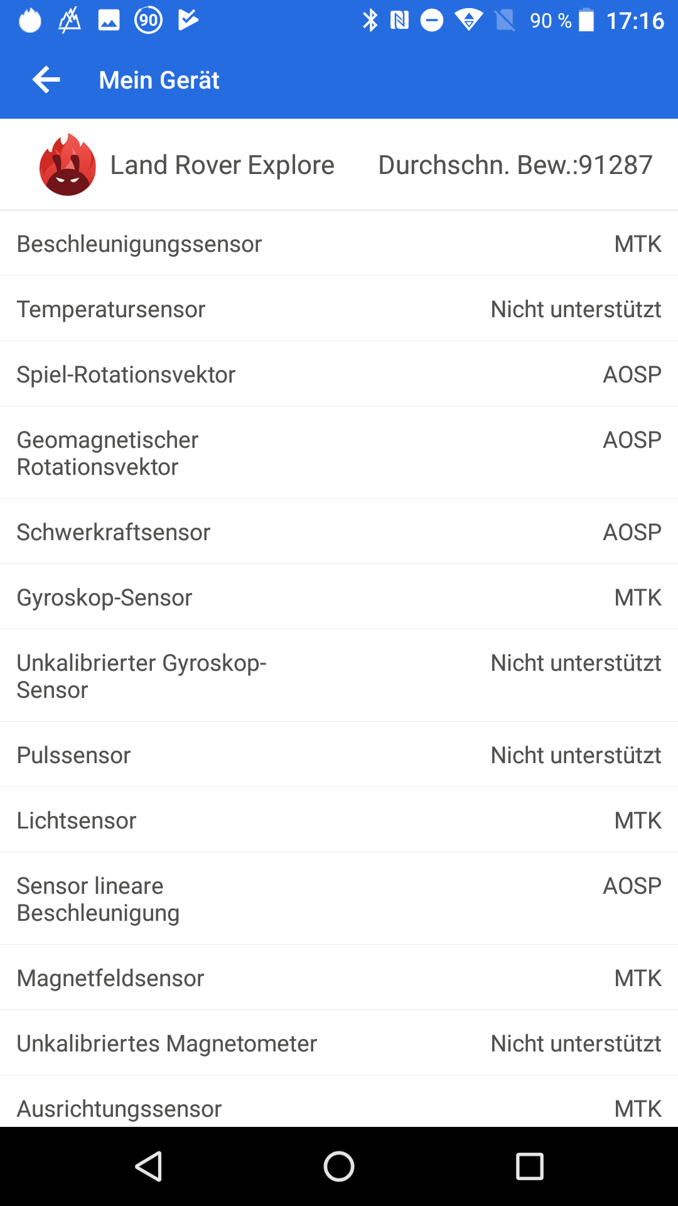Tap the Gyroskop-Sensor entry
The width and height of the screenshot is (678, 1206).
[x=339, y=597]
